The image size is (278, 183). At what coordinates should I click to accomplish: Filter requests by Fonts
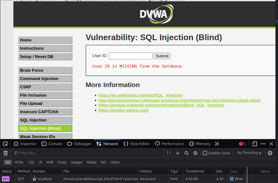pyautogui.click(x=62, y=162)
